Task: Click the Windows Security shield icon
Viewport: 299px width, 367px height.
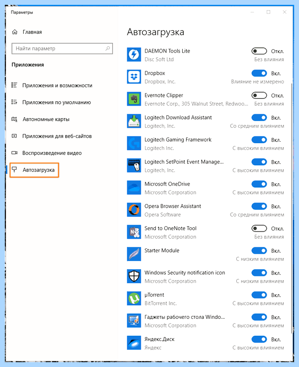Action: (x=134, y=276)
